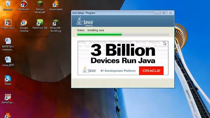Select the Minecraft - Ru-M.org shortcut

(x=56, y=26)
